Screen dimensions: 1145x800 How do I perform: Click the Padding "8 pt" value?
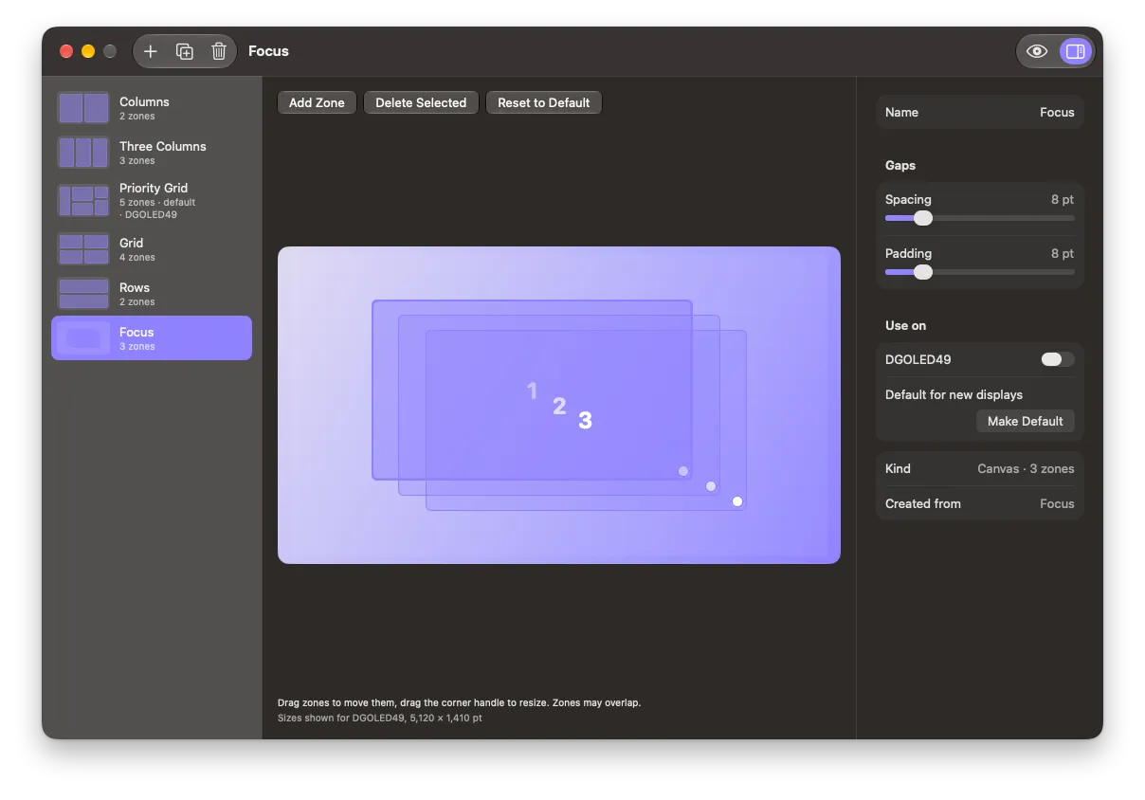[x=1063, y=253]
